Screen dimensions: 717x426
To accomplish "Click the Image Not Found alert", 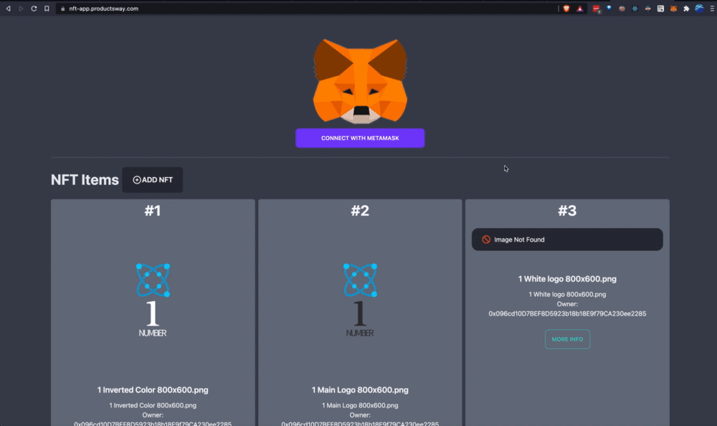I will [x=567, y=240].
